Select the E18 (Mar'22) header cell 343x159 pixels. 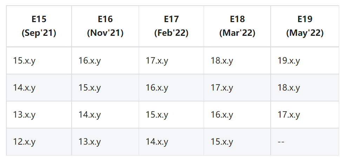237,26
